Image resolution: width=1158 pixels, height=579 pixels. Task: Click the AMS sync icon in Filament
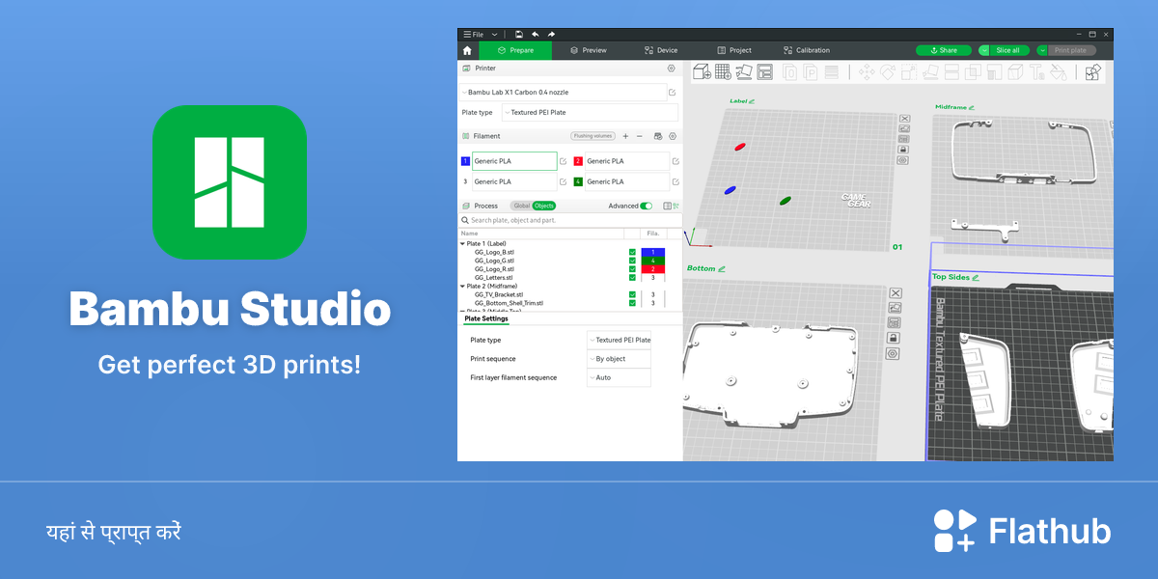[x=658, y=136]
